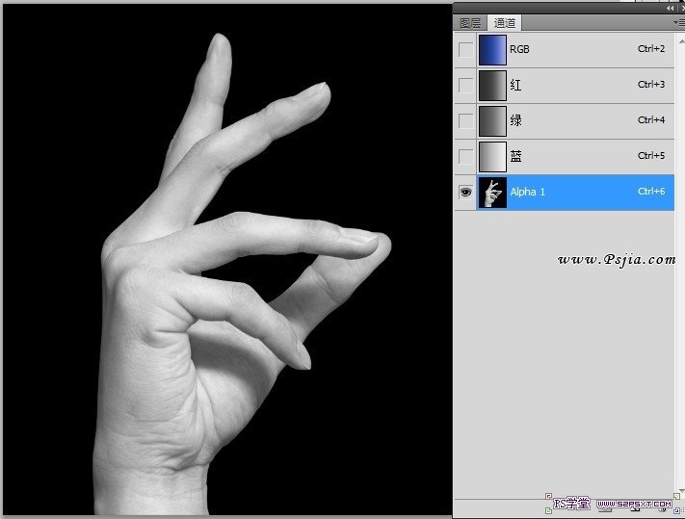Click the Alpha 1 channel thumbnail
685x519 pixels.
(x=492, y=192)
